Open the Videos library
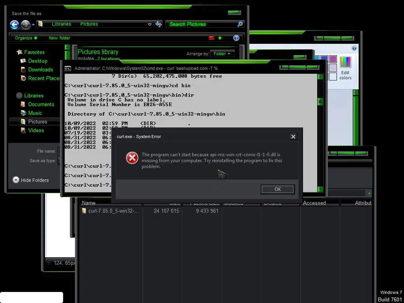Image resolution: width=404 pixels, height=303 pixels. tap(36, 130)
